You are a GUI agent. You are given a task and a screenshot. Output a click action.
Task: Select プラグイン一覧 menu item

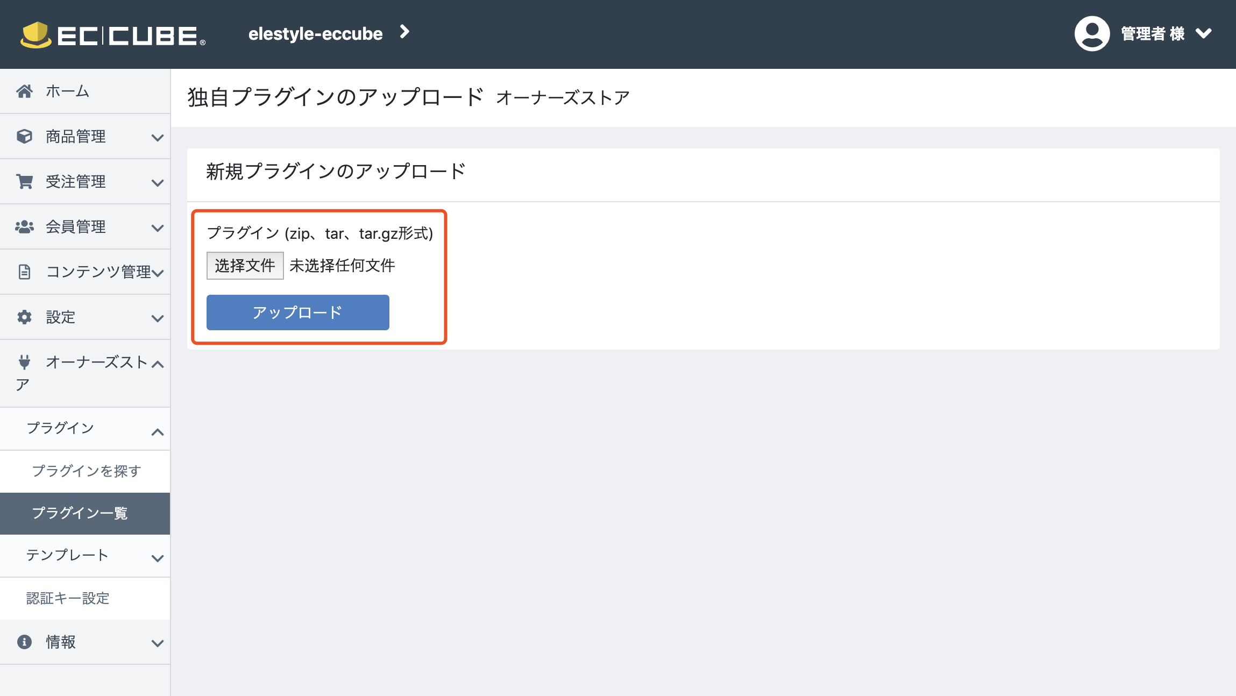click(80, 513)
